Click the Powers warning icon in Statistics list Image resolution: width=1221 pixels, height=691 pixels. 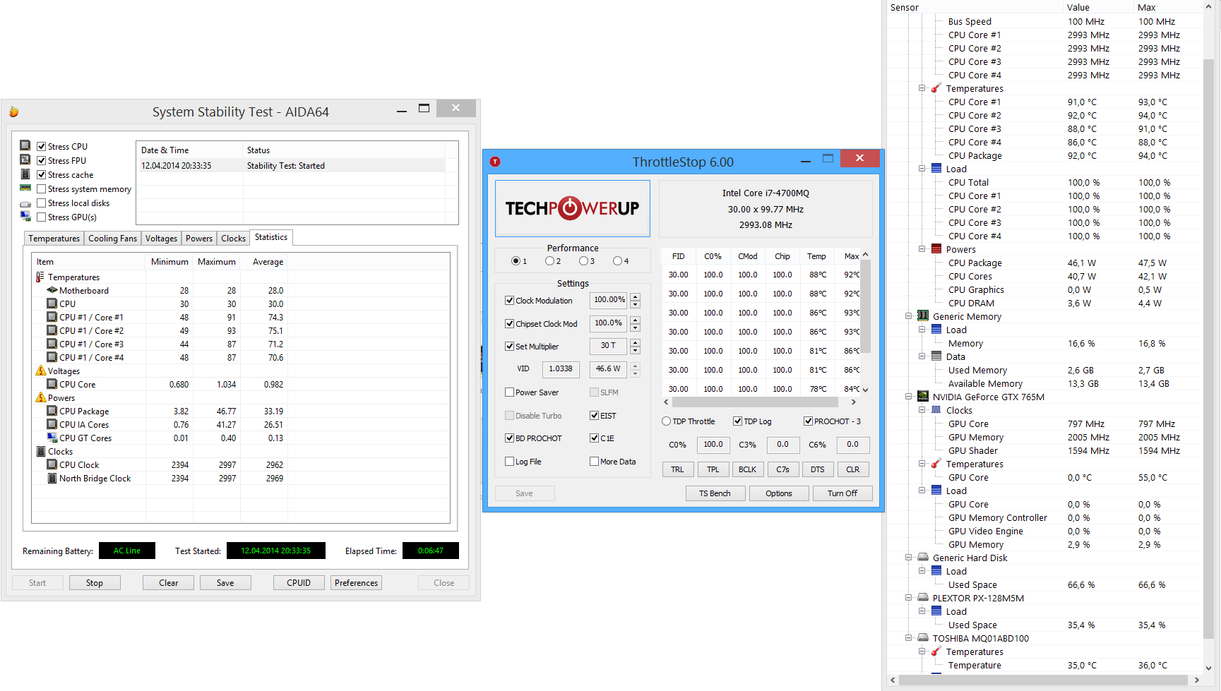point(40,397)
